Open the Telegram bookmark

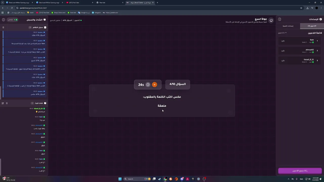tap(96, 13)
